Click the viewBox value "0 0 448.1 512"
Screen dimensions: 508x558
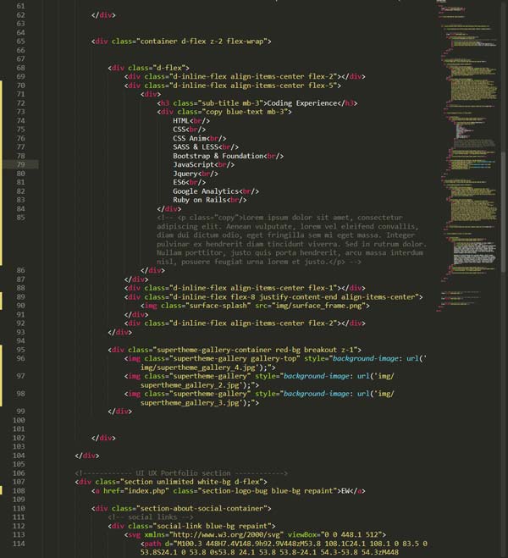click(351, 534)
